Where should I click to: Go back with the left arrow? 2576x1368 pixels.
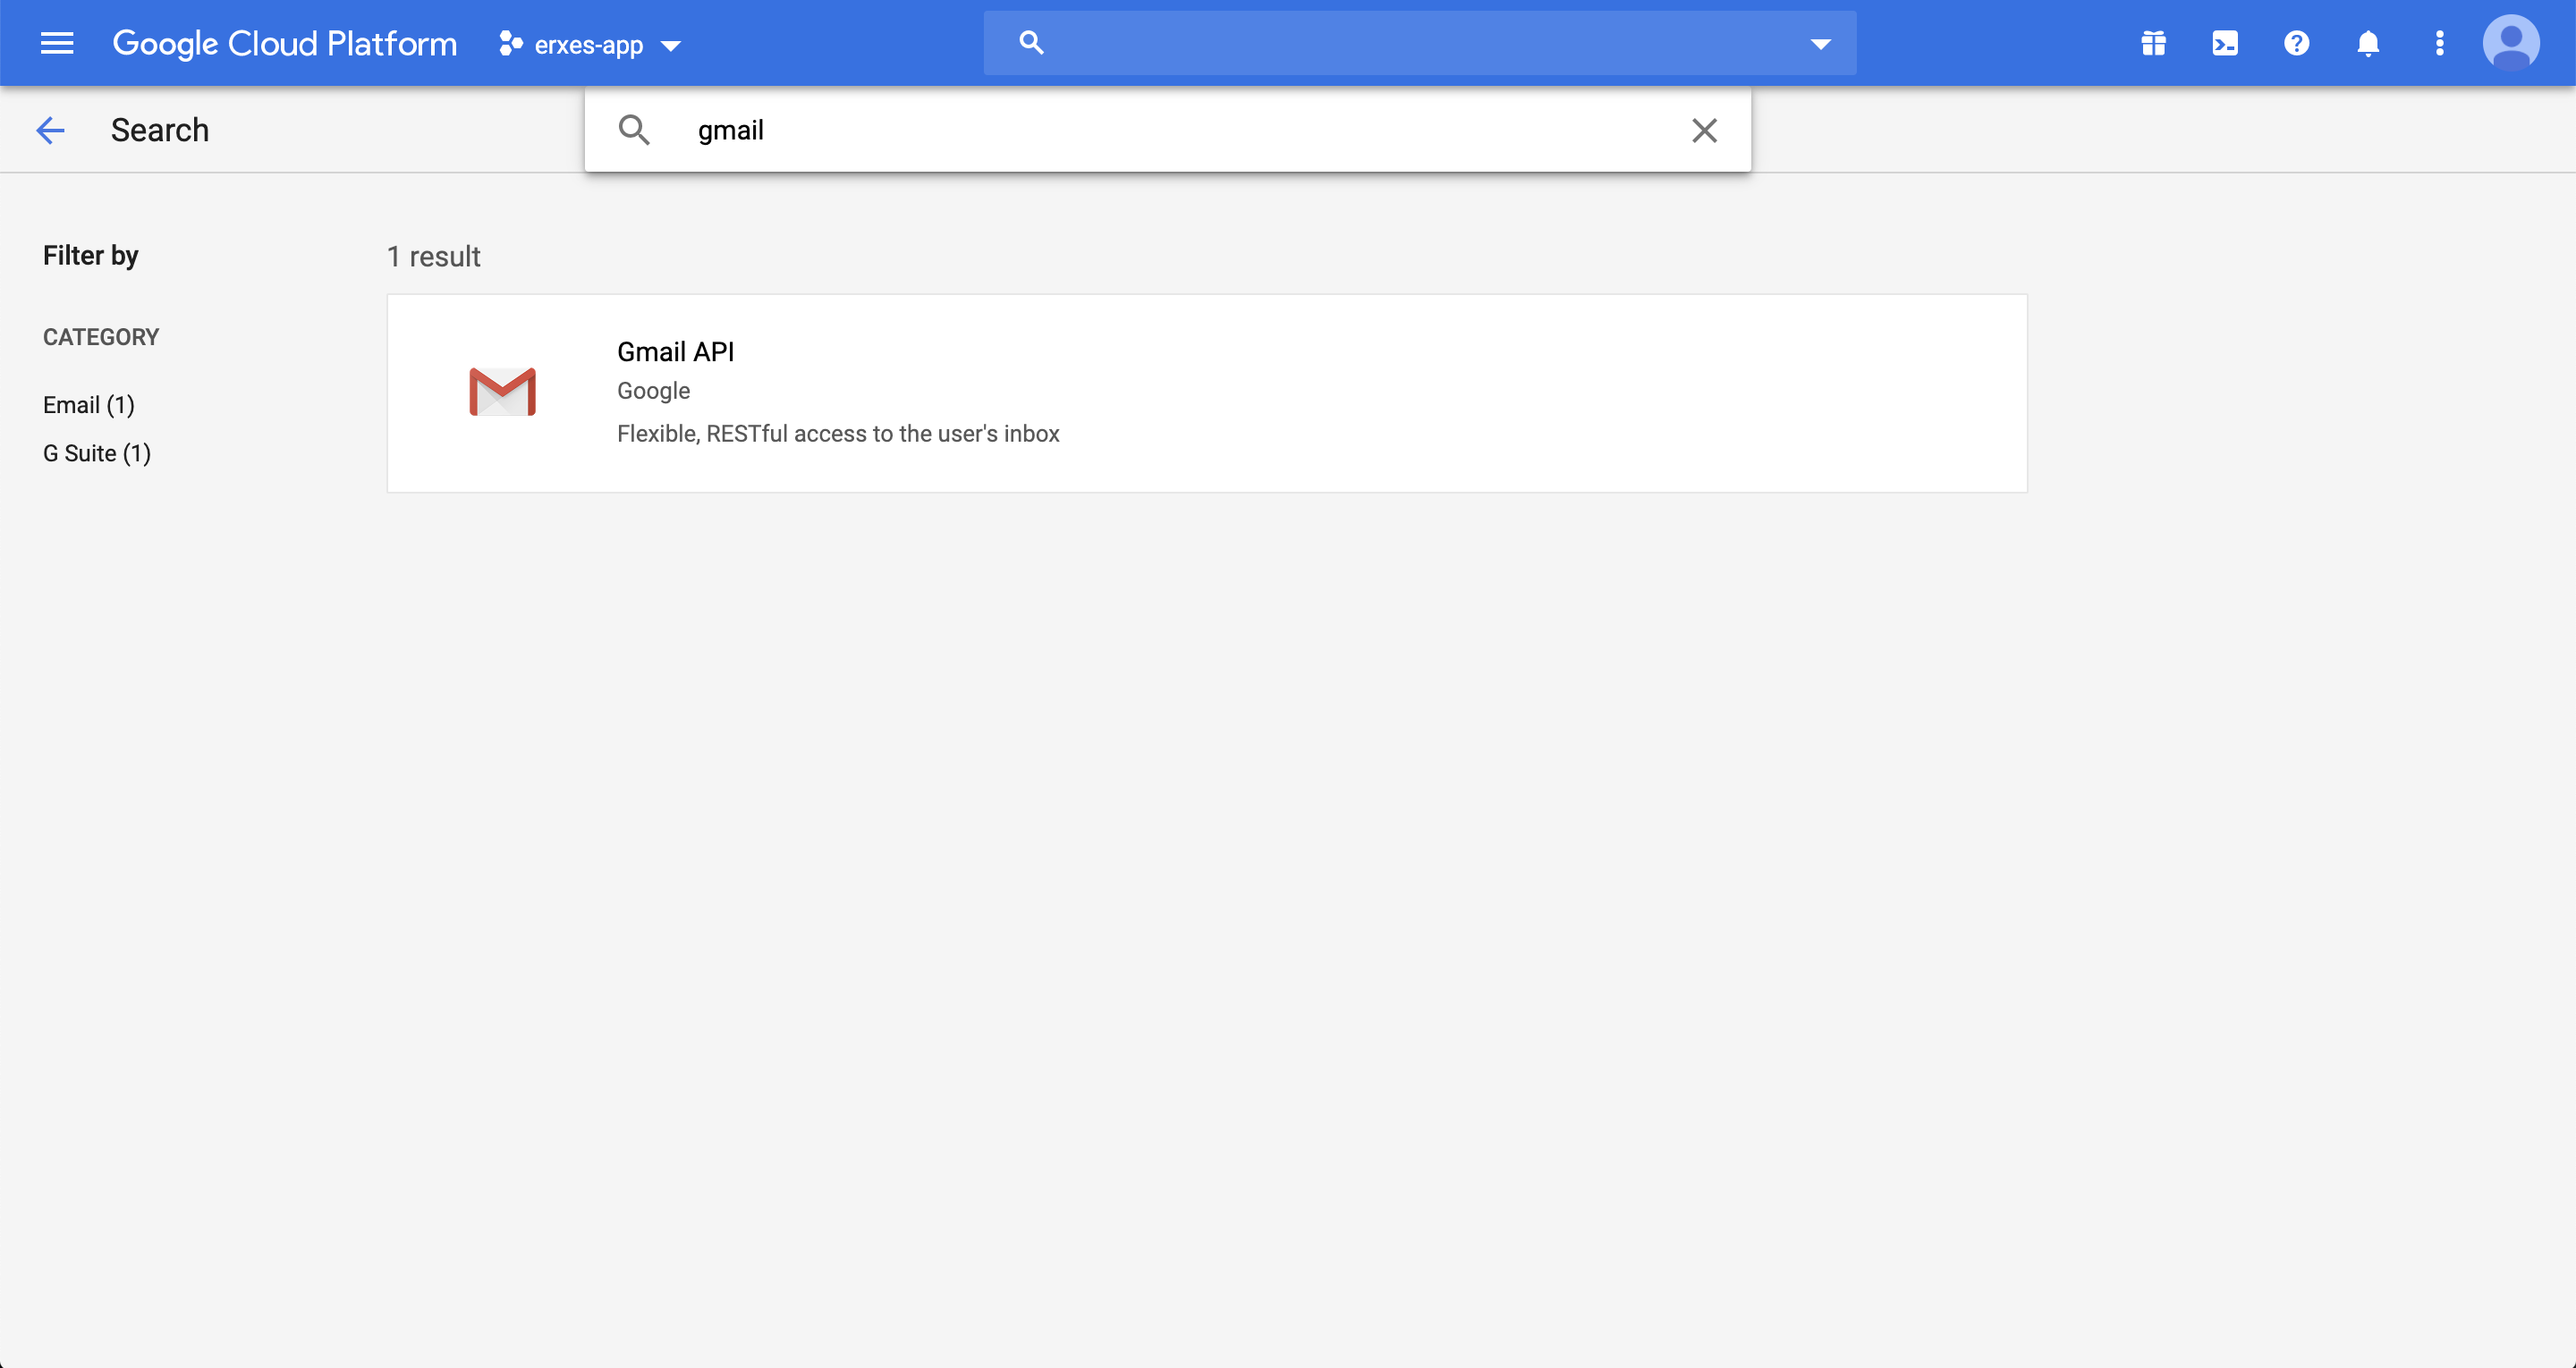pyautogui.click(x=50, y=130)
